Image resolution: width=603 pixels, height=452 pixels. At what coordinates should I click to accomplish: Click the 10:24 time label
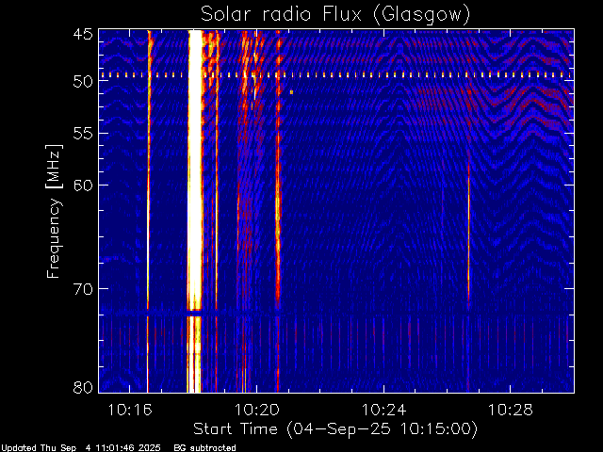(x=383, y=410)
